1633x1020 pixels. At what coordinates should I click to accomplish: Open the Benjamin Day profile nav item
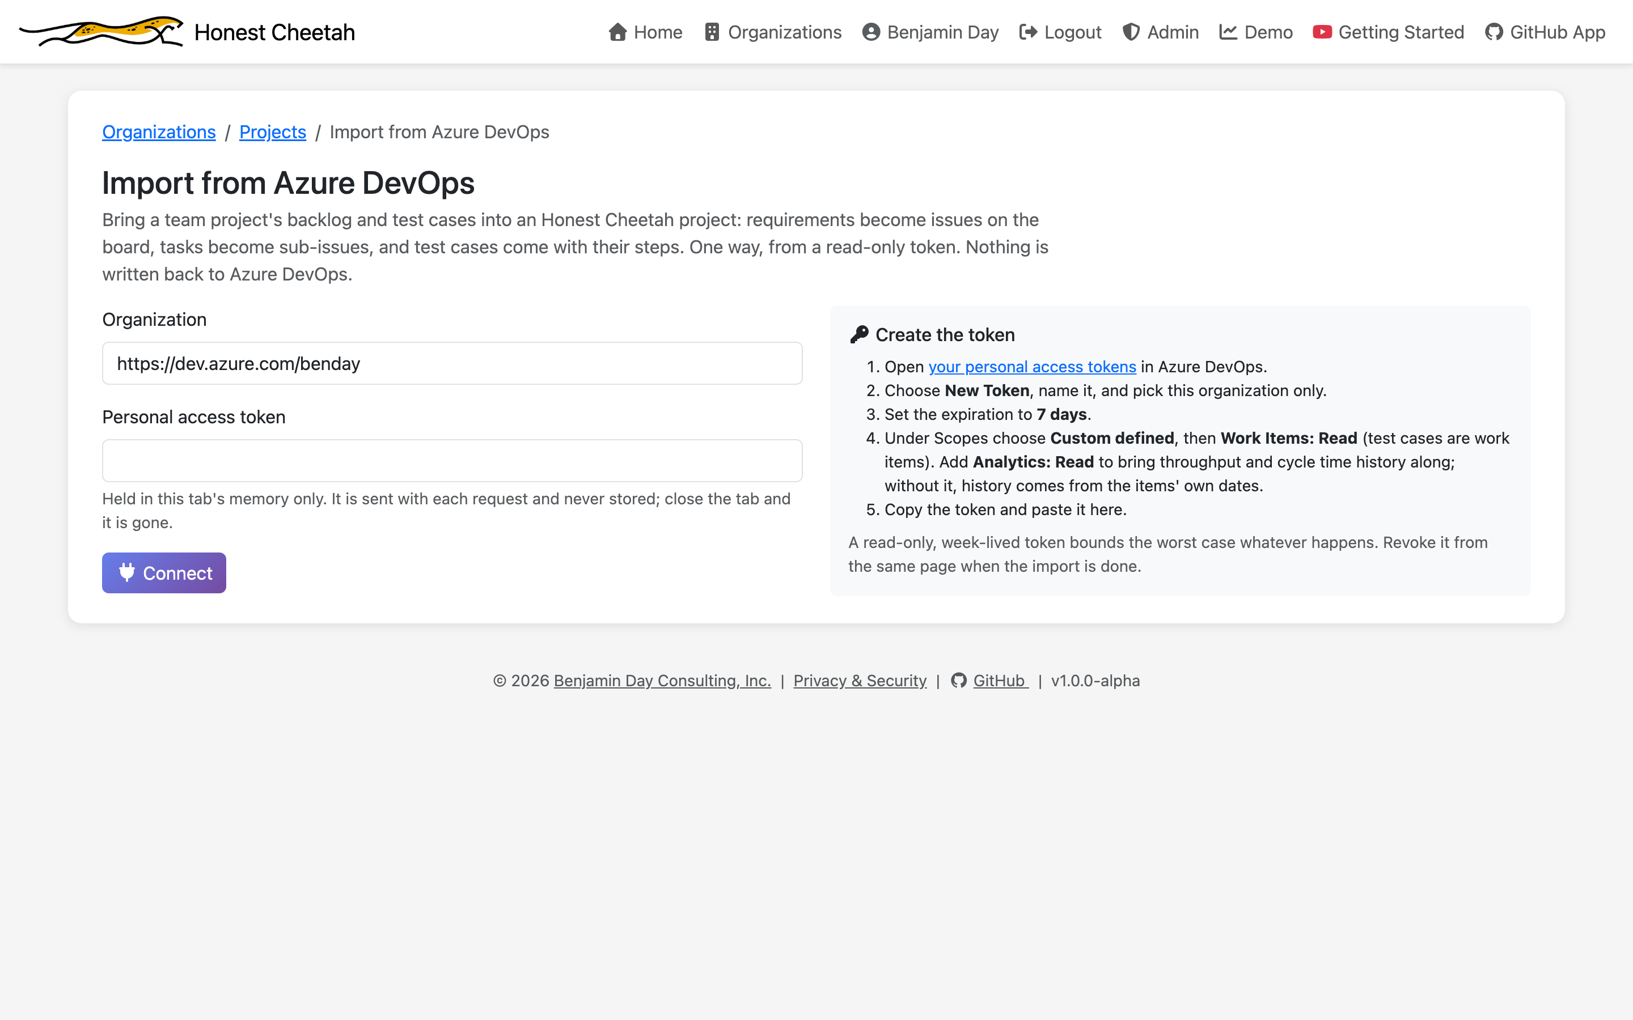tap(930, 32)
